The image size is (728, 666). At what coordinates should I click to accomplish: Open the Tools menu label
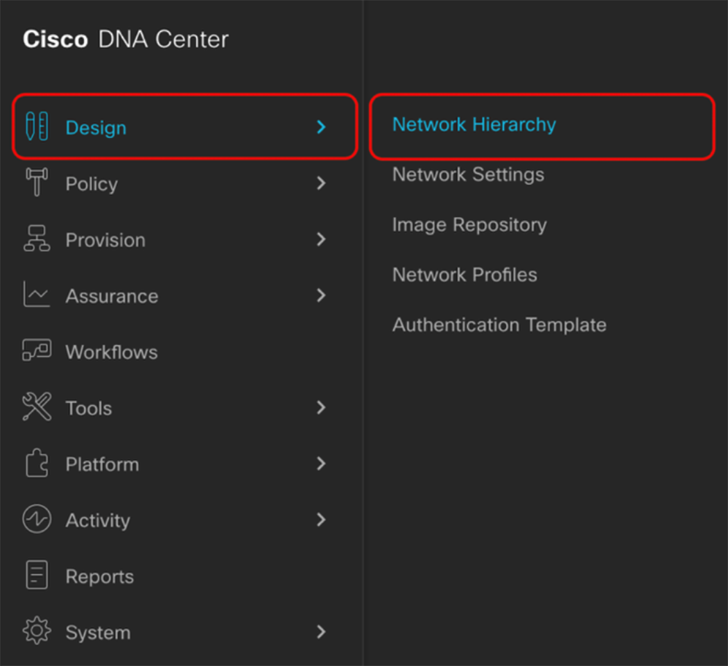(x=89, y=408)
